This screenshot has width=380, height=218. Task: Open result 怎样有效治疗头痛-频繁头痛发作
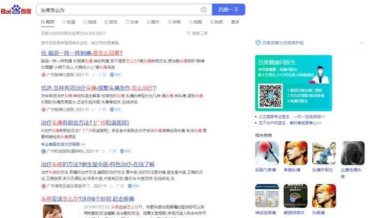click(x=99, y=88)
